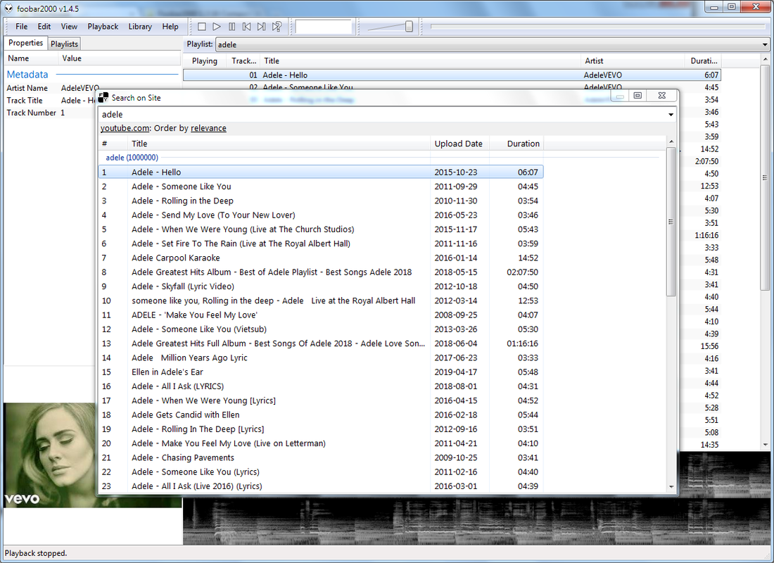
Task: Click the volume slider handle
Action: pos(409,27)
